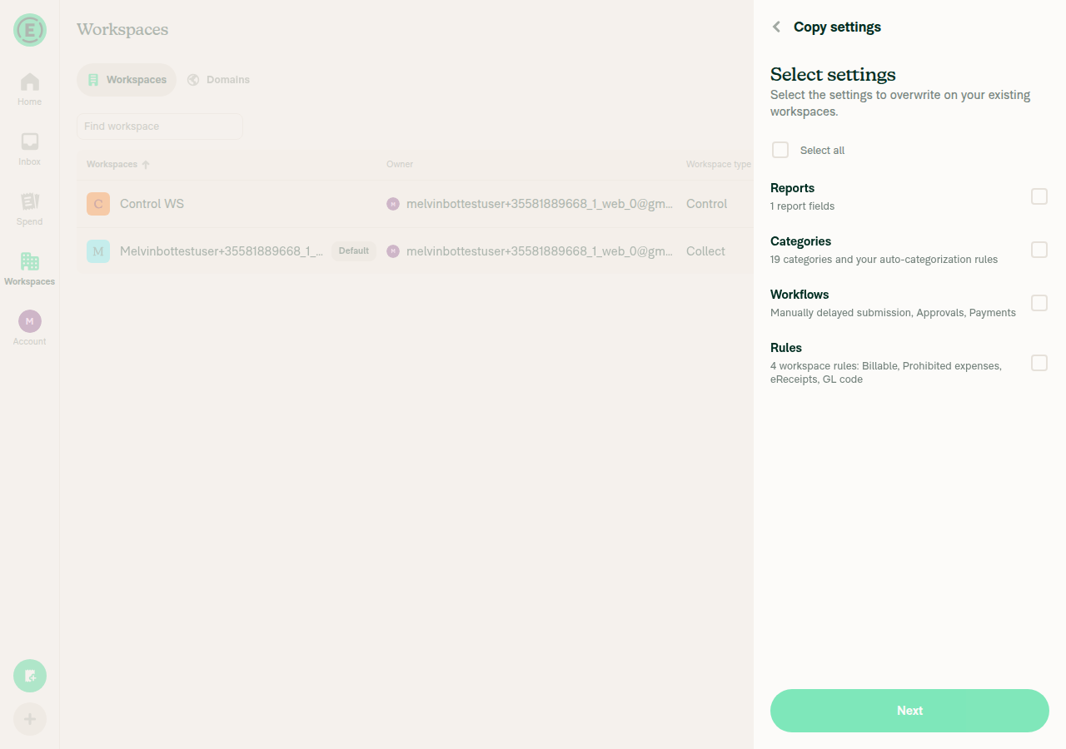Image resolution: width=1066 pixels, height=749 pixels.
Task: Click the Control WS avatar icon
Action: coord(98,204)
